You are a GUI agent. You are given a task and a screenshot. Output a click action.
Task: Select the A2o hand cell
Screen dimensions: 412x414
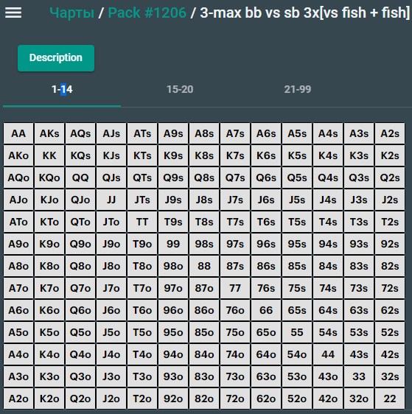[18, 399]
